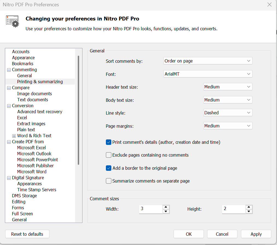Select Advanced text recovery item

[x=40, y=112]
